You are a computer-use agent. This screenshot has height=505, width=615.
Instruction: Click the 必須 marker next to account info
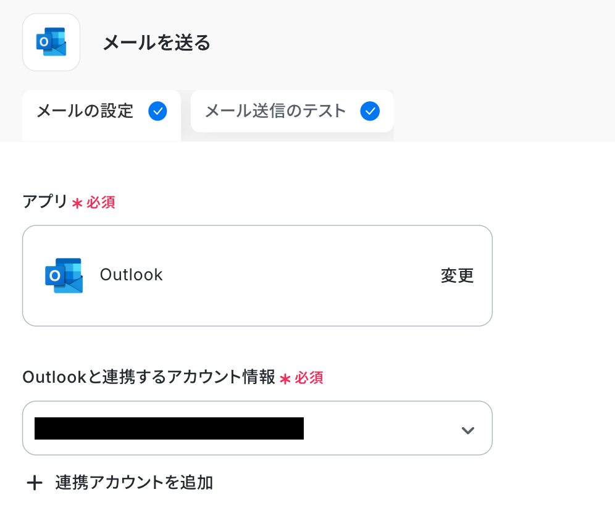(309, 378)
